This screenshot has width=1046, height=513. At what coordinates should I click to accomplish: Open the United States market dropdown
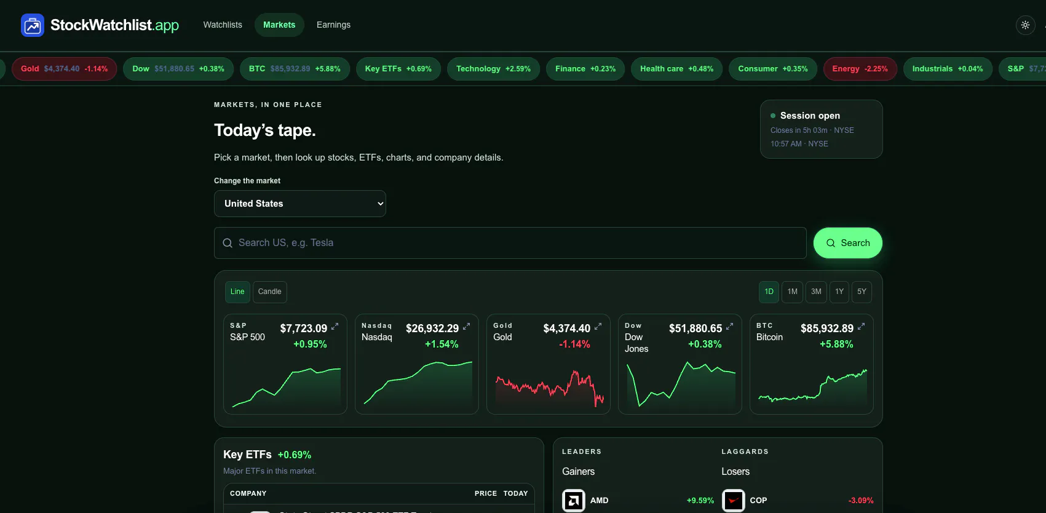click(300, 204)
